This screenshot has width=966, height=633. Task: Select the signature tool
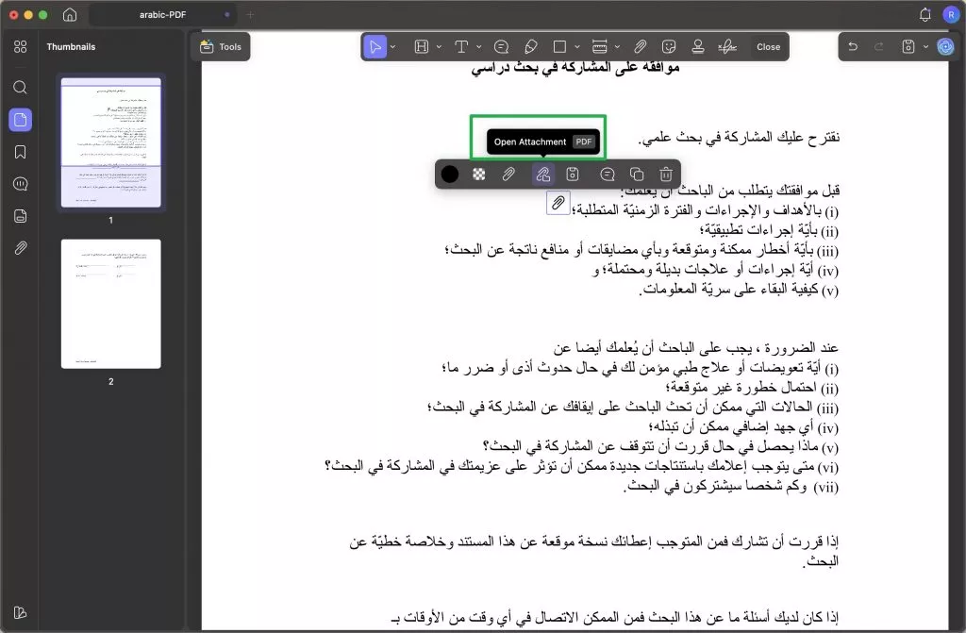click(x=727, y=47)
